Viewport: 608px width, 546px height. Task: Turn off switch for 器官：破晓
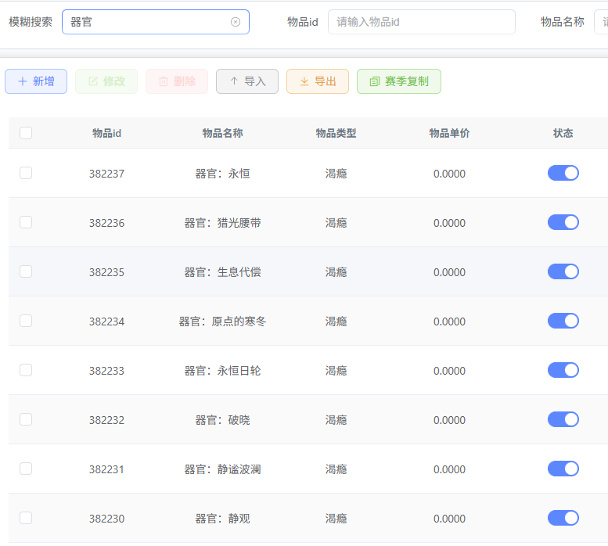(563, 419)
